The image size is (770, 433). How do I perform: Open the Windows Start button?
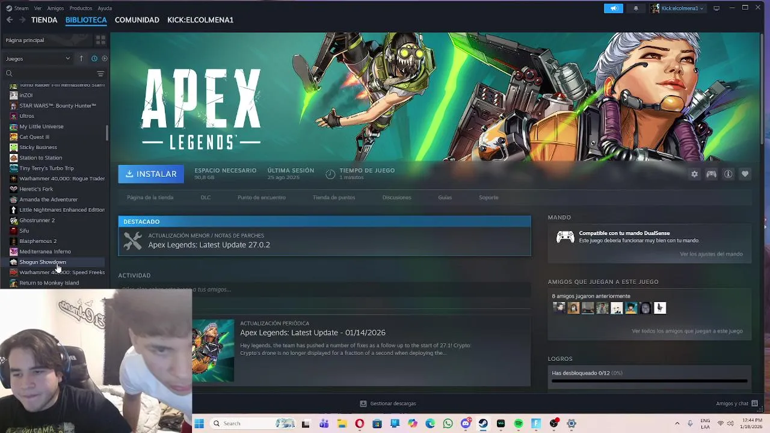pyautogui.click(x=199, y=423)
